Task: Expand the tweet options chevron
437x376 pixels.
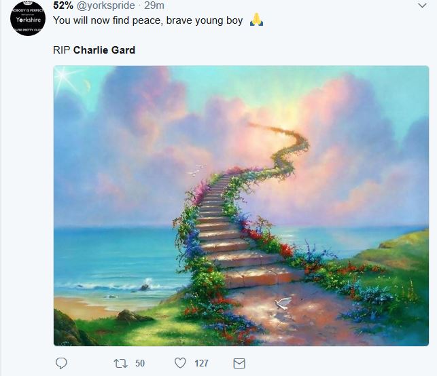Action: pyautogui.click(x=422, y=5)
